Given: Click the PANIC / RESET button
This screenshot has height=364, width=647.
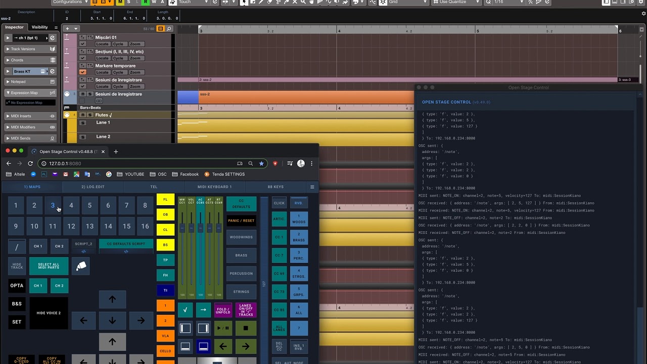Looking at the screenshot, I should pyautogui.click(x=241, y=220).
